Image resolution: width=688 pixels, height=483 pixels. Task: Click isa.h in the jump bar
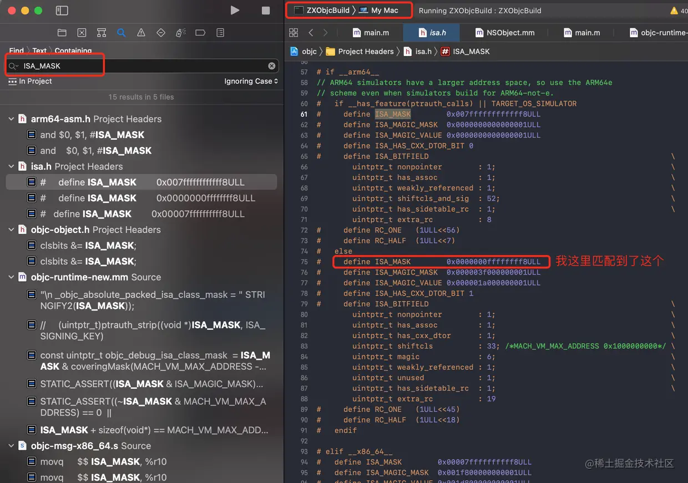pos(417,52)
